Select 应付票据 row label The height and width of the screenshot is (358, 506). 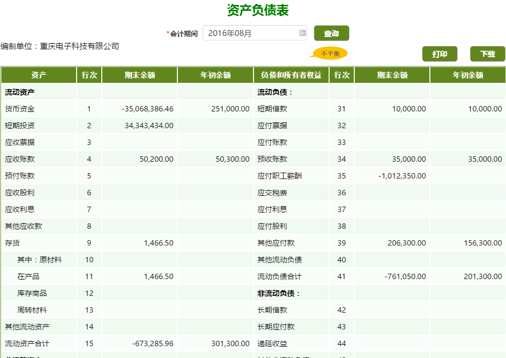click(272, 126)
